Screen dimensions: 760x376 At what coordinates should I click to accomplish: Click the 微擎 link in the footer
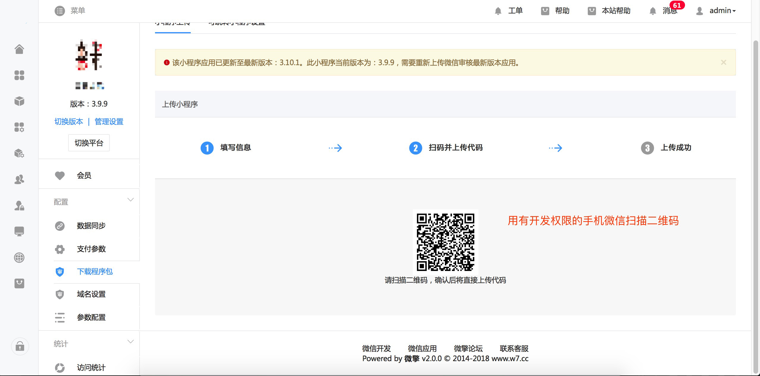click(412, 359)
